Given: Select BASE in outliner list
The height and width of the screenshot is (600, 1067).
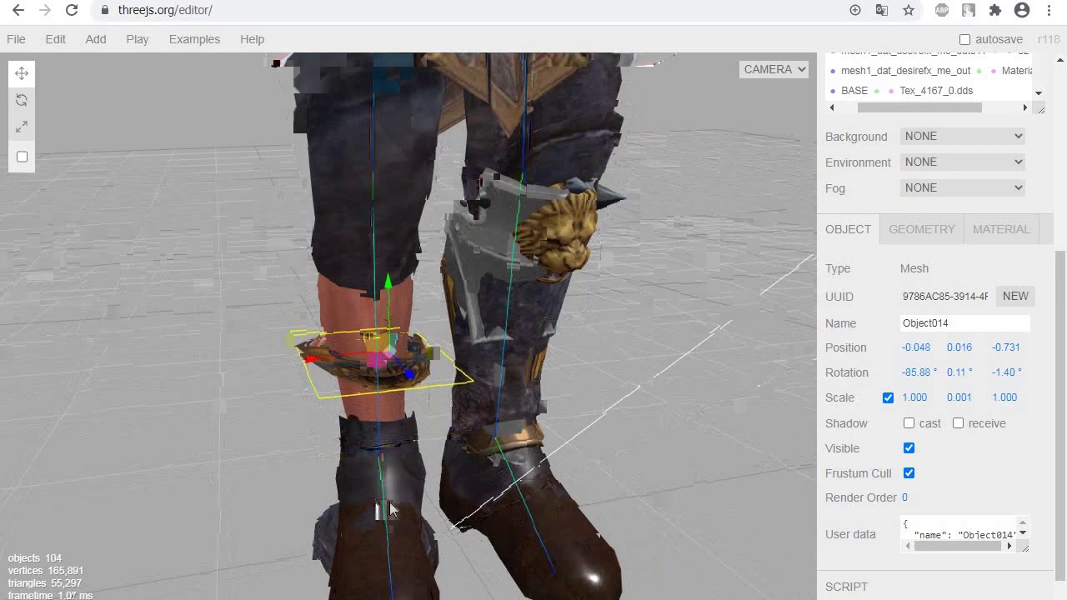Looking at the screenshot, I should click(x=854, y=91).
